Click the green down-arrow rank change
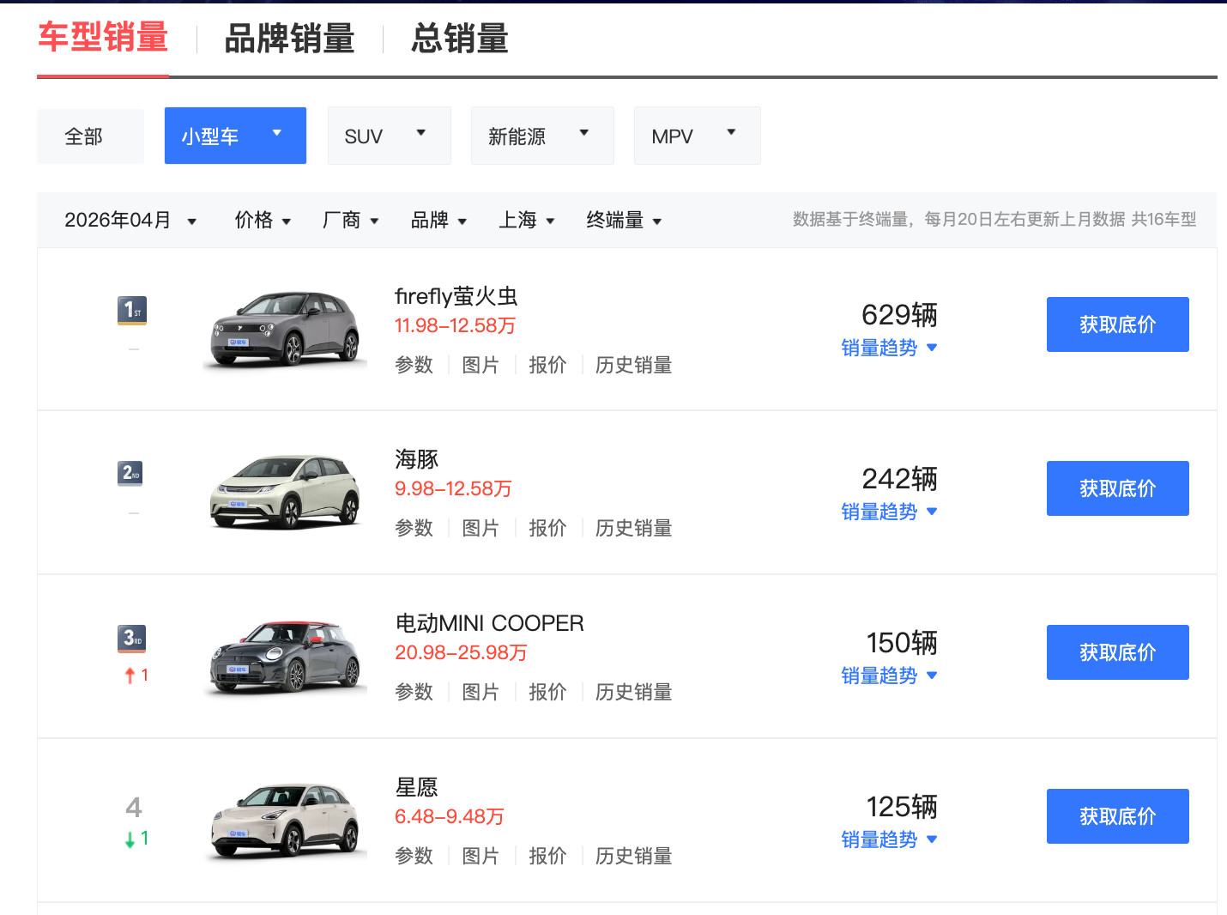The width and height of the screenshot is (1227, 915). click(136, 839)
